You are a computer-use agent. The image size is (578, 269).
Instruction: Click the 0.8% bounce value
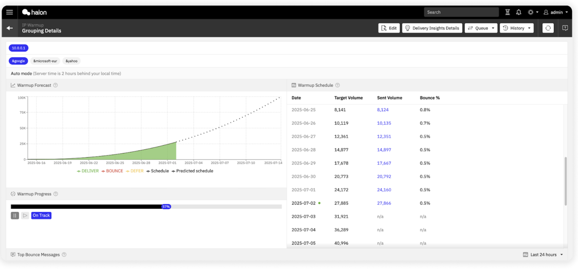click(425, 110)
